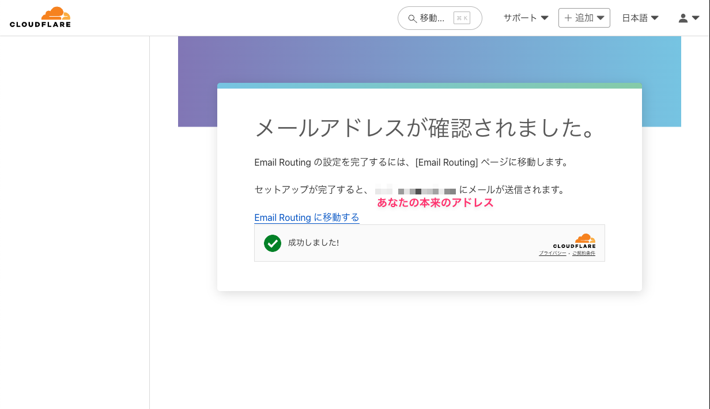Viewport: 710px width, 409px height.
Task: Focus the 移動... search field
Action: [432, 18]
